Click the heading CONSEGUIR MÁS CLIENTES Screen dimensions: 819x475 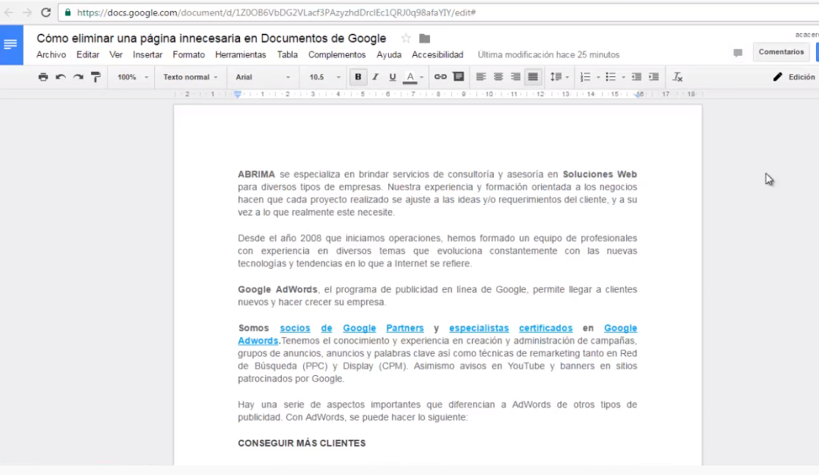tap(302, 443)
